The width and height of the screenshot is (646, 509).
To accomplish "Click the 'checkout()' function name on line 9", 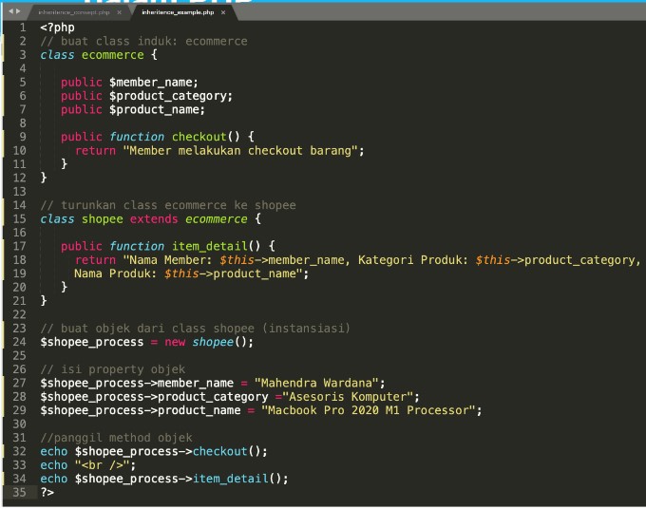I will 205,137.
